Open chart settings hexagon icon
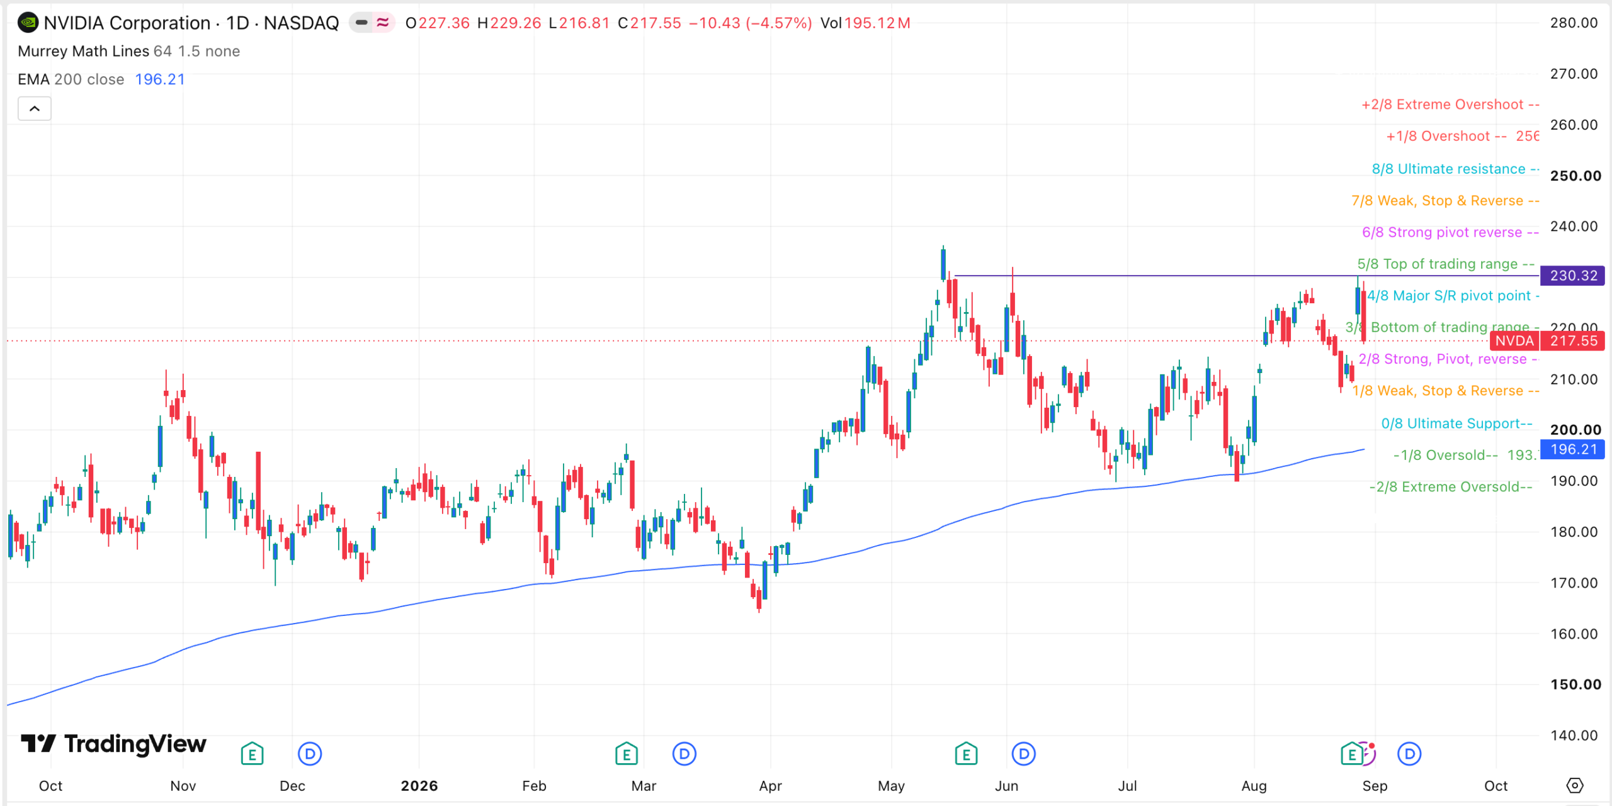The height and width of the screenshot is (806, 1612). (1574, 785)
